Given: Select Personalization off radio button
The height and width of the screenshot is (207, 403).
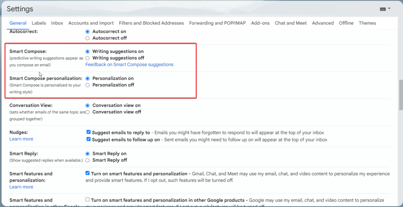Looking at the screenshot, I should (x=87, y=85).
